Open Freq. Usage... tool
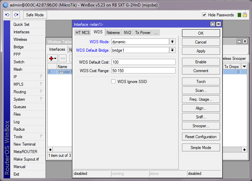Viewport: 252px width, 181px height. (201, 99)
